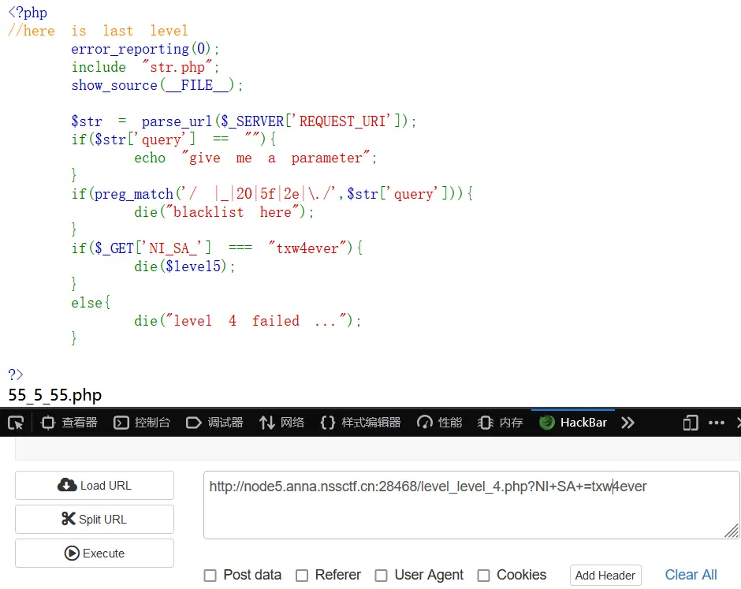Viewport: 741px width, 589px height.
Task: Open devtools three-dot options menu
Action: coord(716,423)
